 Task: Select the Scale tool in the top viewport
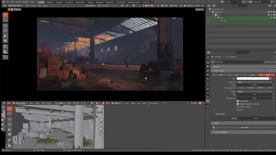coord(5,36)
